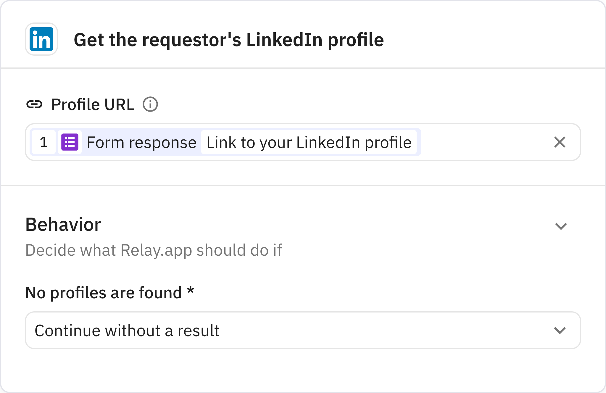The height and width of the screenshot is (393, 606).
Task: Expand the Continue without a result selector
Action: point(559,330)
